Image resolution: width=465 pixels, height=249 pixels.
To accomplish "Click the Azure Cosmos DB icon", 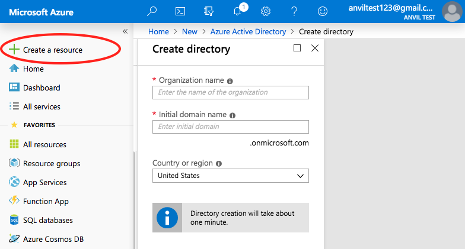I will coord(14,238).
